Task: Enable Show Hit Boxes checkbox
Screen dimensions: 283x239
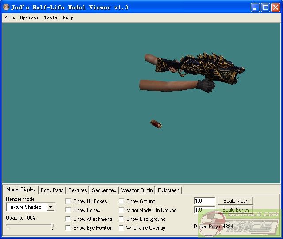Action: (x=69, y=201)
